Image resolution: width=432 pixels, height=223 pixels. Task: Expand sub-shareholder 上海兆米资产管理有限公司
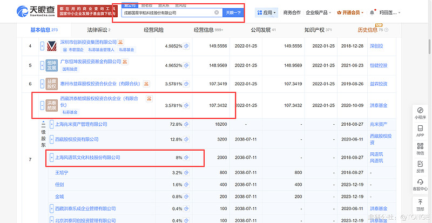click(x=51, y=124)
